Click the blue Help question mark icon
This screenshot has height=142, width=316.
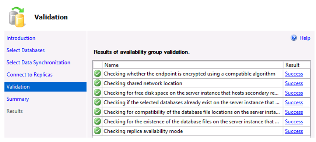(294, 38)
